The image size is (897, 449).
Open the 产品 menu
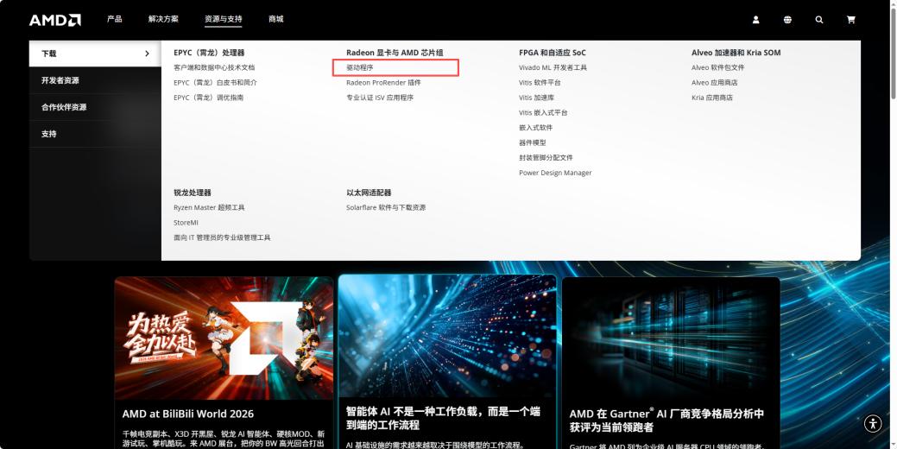115,19
